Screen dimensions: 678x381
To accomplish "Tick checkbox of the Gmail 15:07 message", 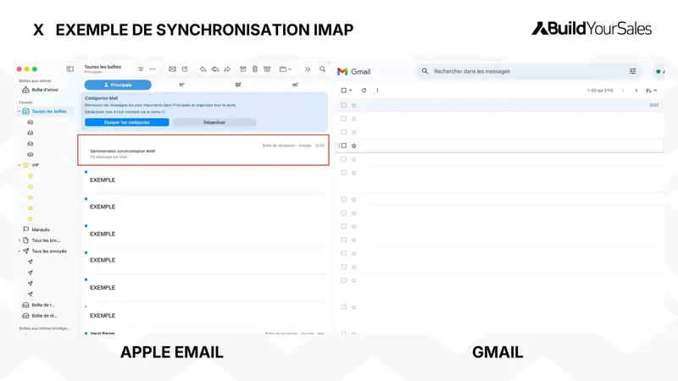I will [344, 105].
